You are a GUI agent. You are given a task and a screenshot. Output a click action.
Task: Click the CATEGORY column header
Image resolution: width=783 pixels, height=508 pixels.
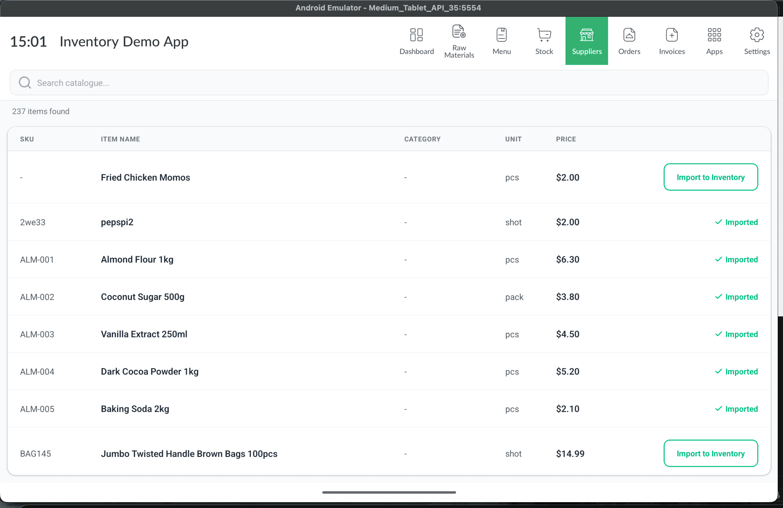click(x=422, y=139)
